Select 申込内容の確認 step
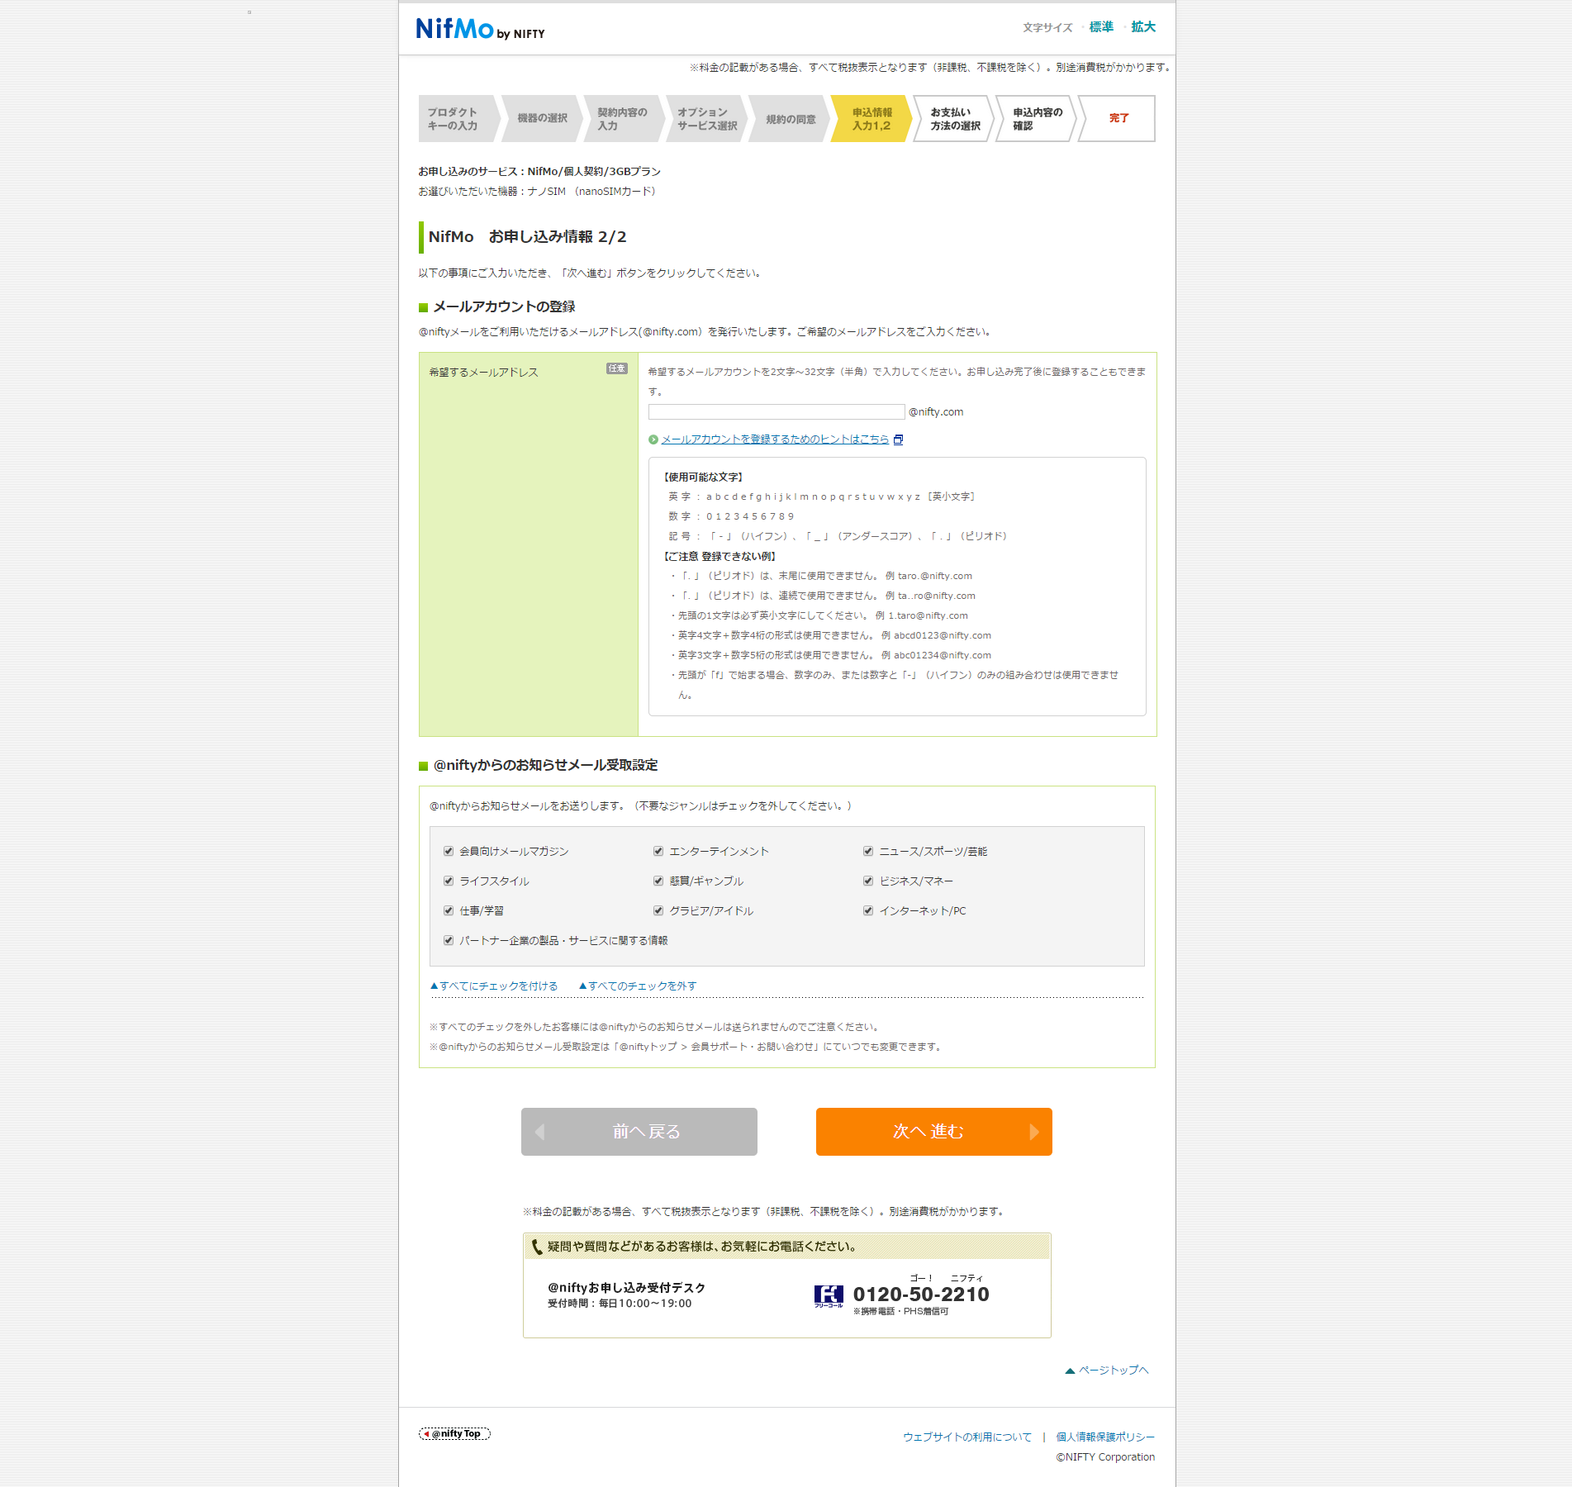This screenshot has height=1487, width=1572. click(1037, 119)
